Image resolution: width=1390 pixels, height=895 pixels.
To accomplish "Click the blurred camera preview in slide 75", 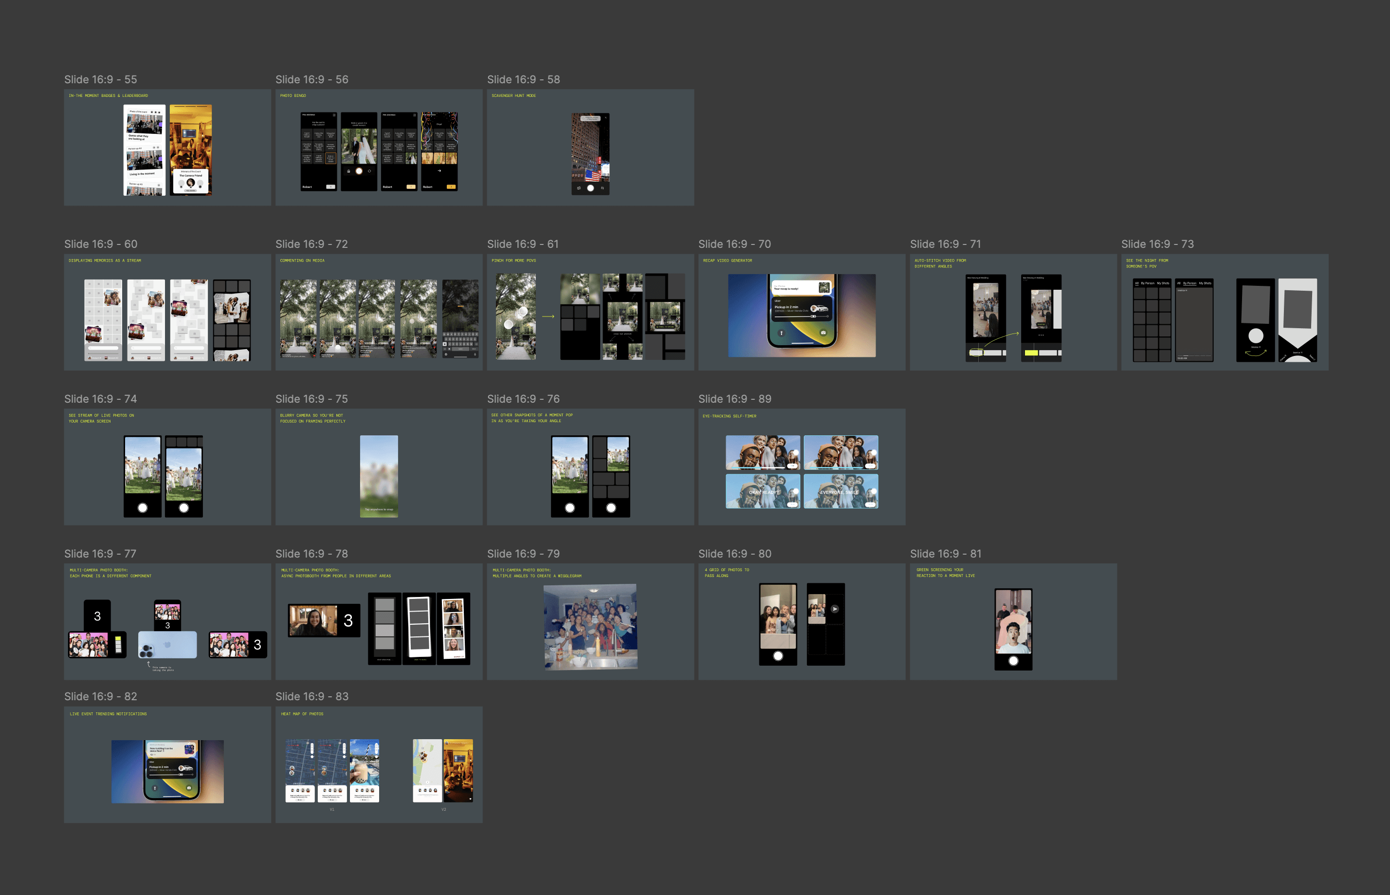I will coord(379,476).
